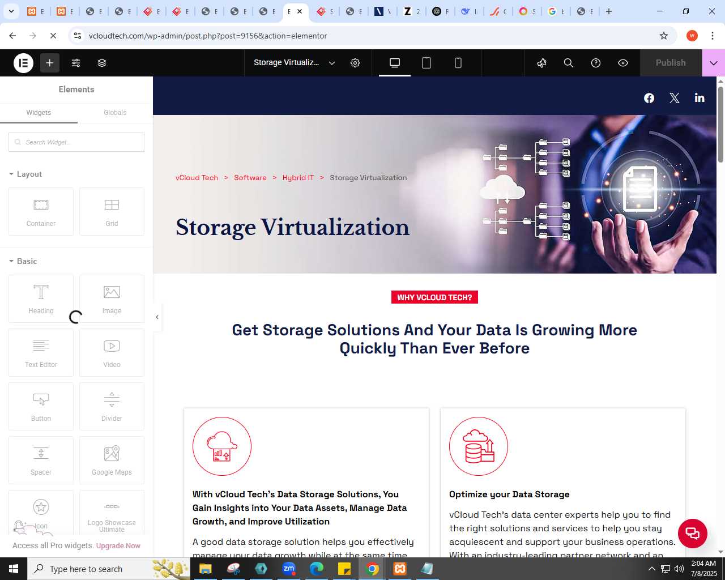725x580 pixels.
Task: Open the Storage Virtualiz... document dropdown
Action: pyautogui.click(x=294, y=63)
